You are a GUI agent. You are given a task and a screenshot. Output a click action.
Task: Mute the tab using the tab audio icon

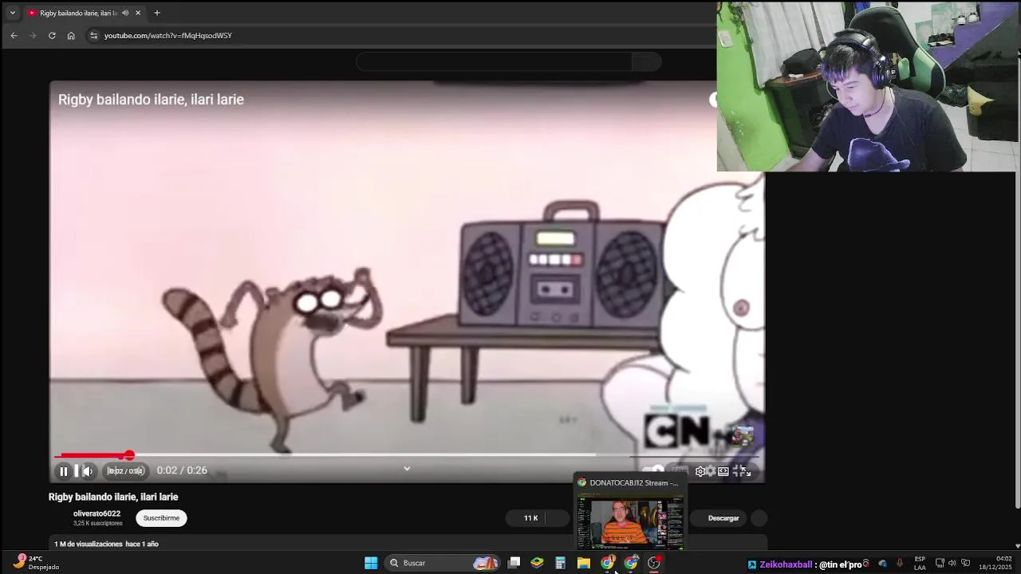125,13
